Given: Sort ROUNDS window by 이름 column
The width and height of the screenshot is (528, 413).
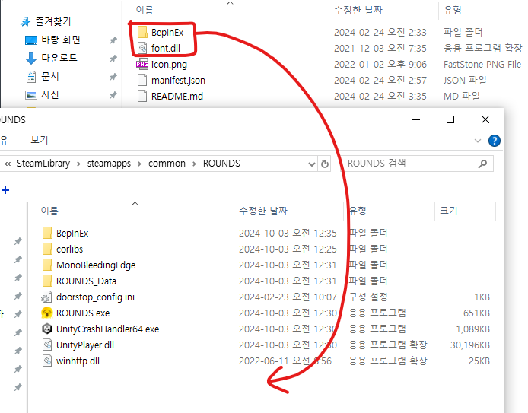Looking at the screenshot, I should pyautogui.click(x=49, y=211).
